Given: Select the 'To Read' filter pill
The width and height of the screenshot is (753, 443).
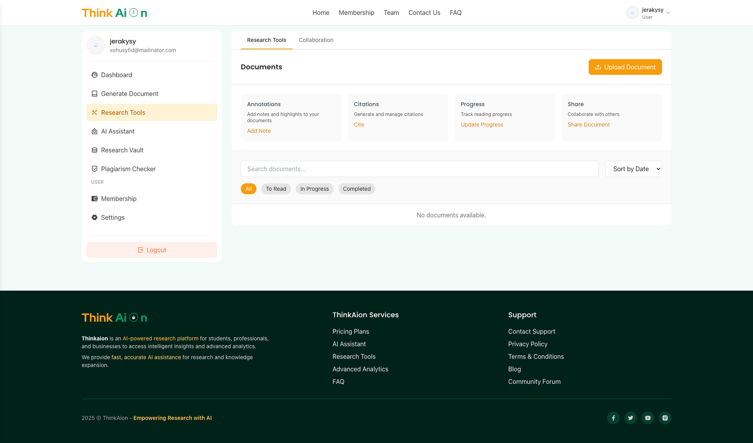Looking at the screenshot, I should [276, 188].
